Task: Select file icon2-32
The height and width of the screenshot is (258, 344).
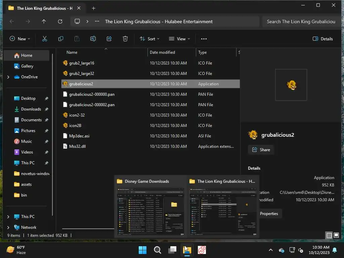Action: [150, 115]
